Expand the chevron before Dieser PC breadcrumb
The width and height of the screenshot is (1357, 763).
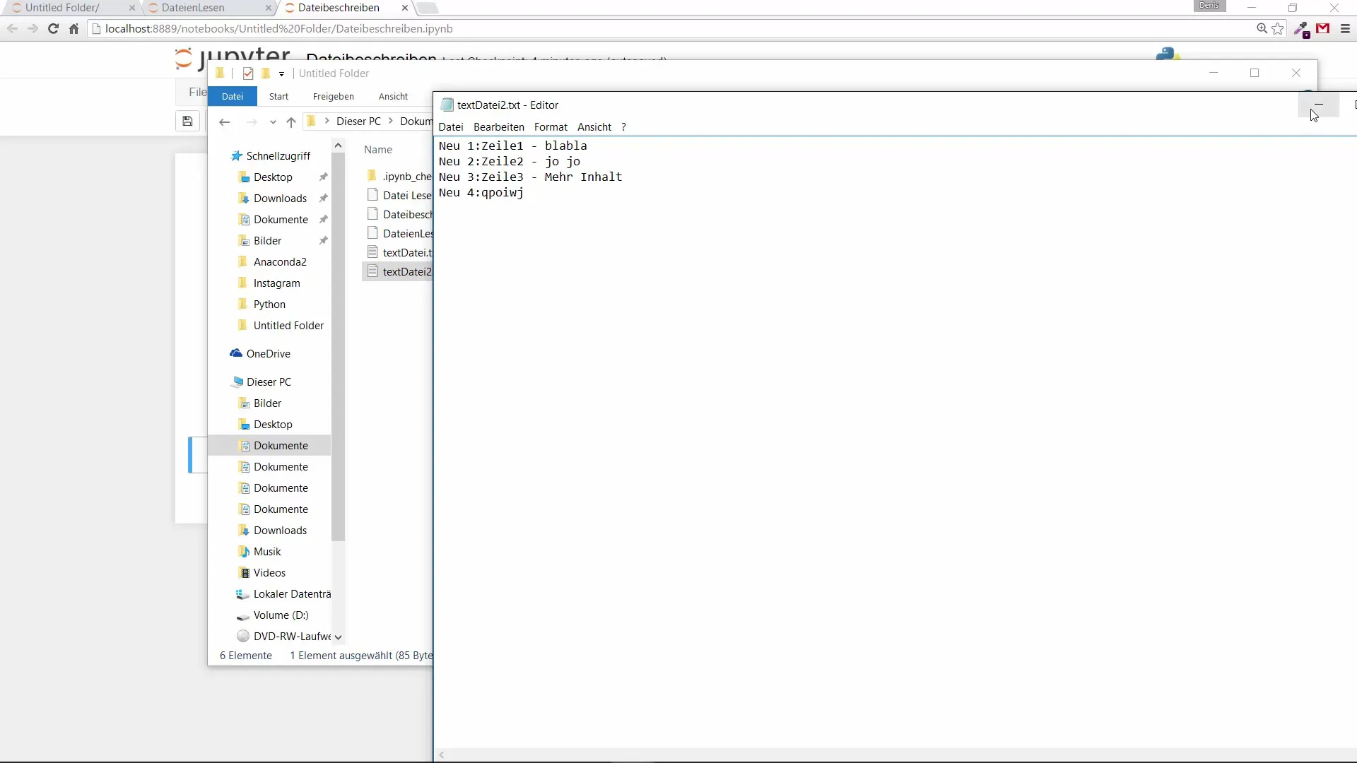click(x=327, y=122)
